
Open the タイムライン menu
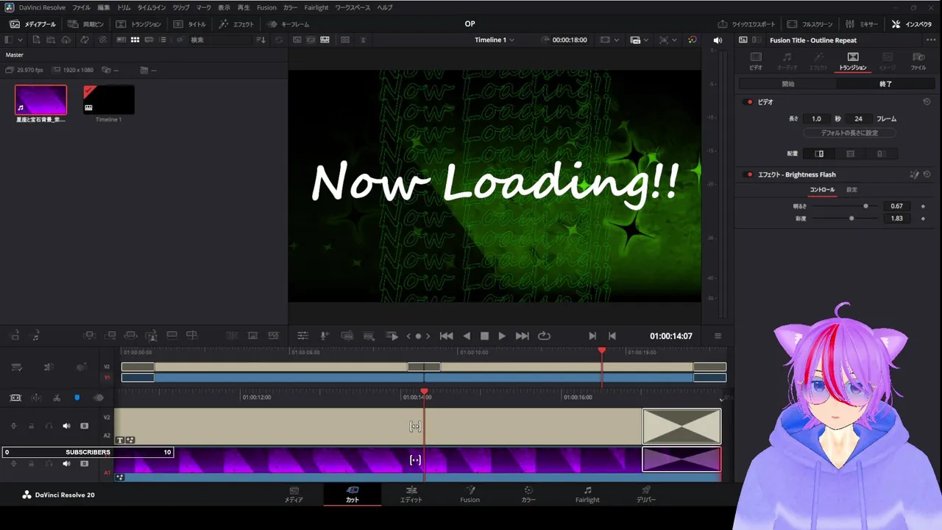point(152,7)
